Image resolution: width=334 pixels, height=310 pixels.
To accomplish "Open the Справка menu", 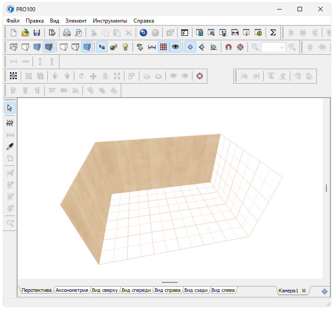I will (x=144, y=21).
